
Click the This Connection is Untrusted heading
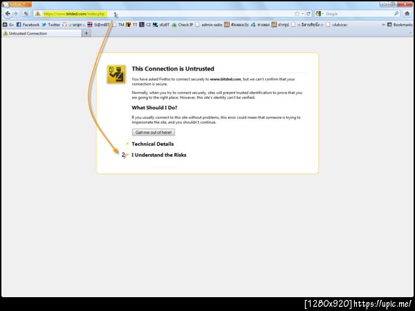click(x=173, y=68)
